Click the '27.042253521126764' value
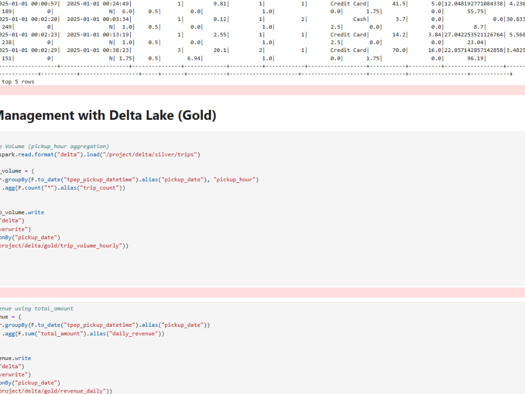 [x=474, y=35]
